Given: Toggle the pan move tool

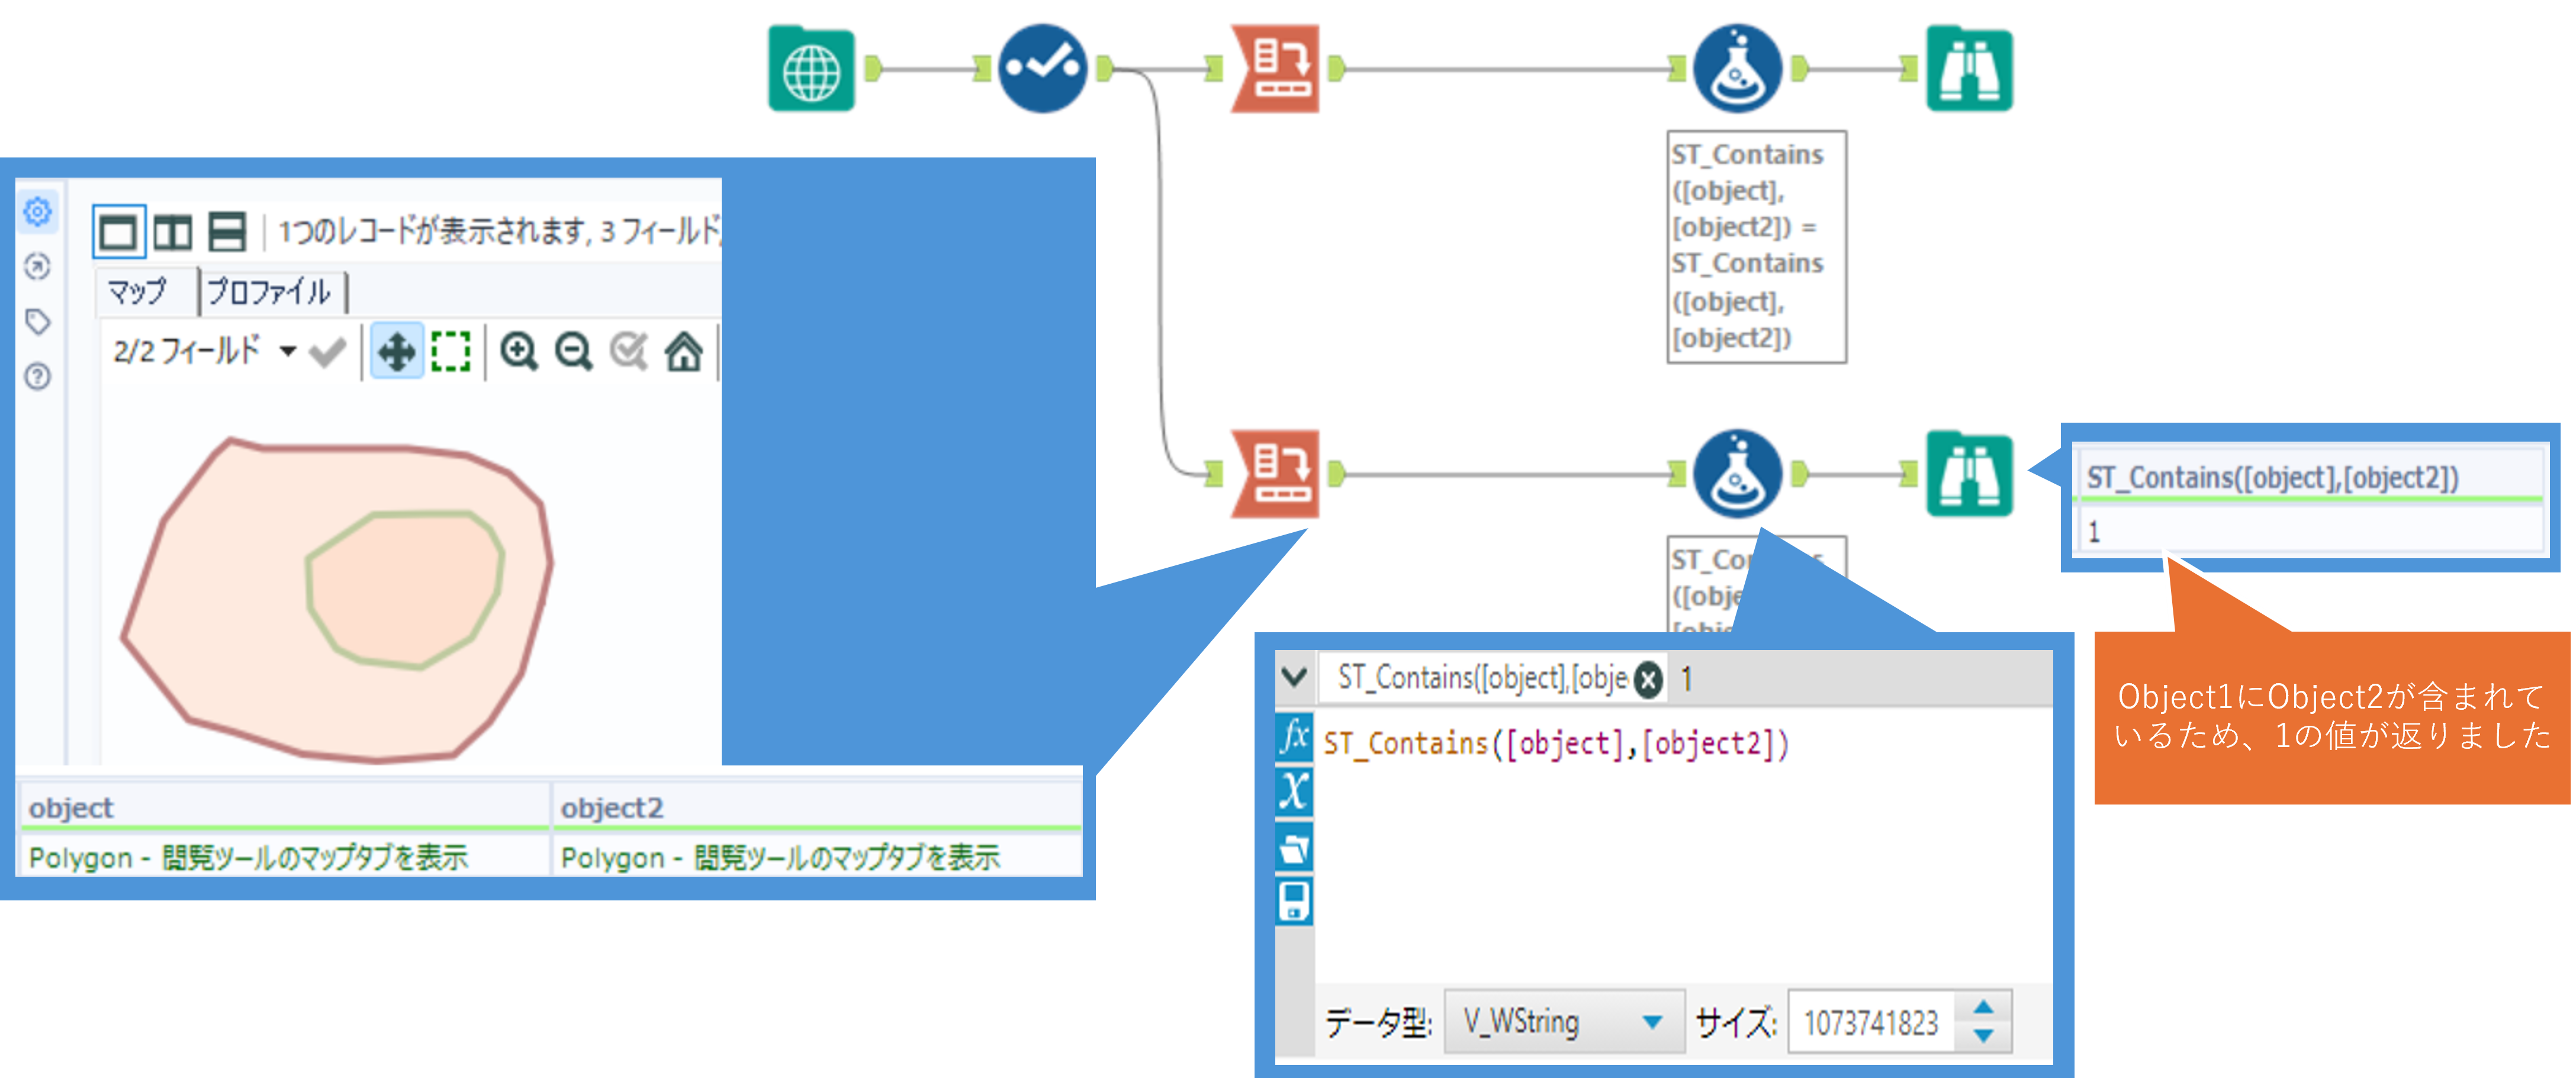Looking at the screenshot, I should coord(397,351).
